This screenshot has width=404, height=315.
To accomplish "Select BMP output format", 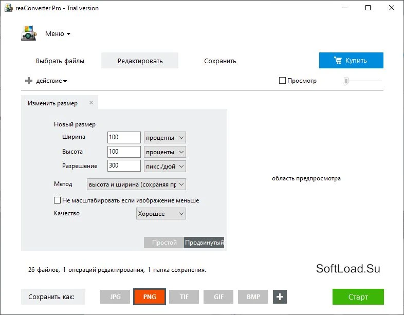I will point(253,297).
